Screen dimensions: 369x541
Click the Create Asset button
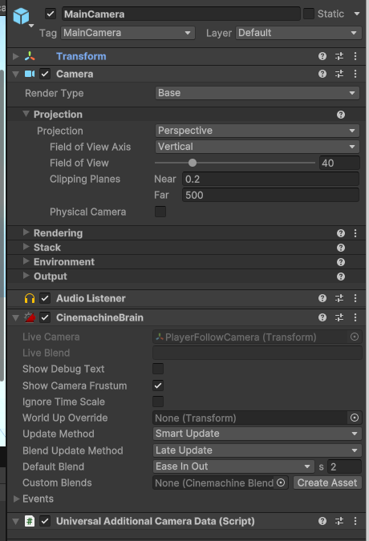[327, 482]
